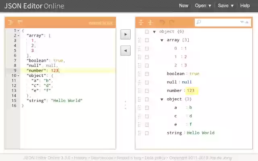Open the action menu square for object {3} row
The image size is (258, 161).
click(x=147, y=99)
